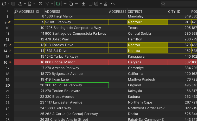The height and width of the screenshot is (121, 197).
Task: Click the sigma aggregate icon
Action: pyautogui.click(x=40, y=4)
